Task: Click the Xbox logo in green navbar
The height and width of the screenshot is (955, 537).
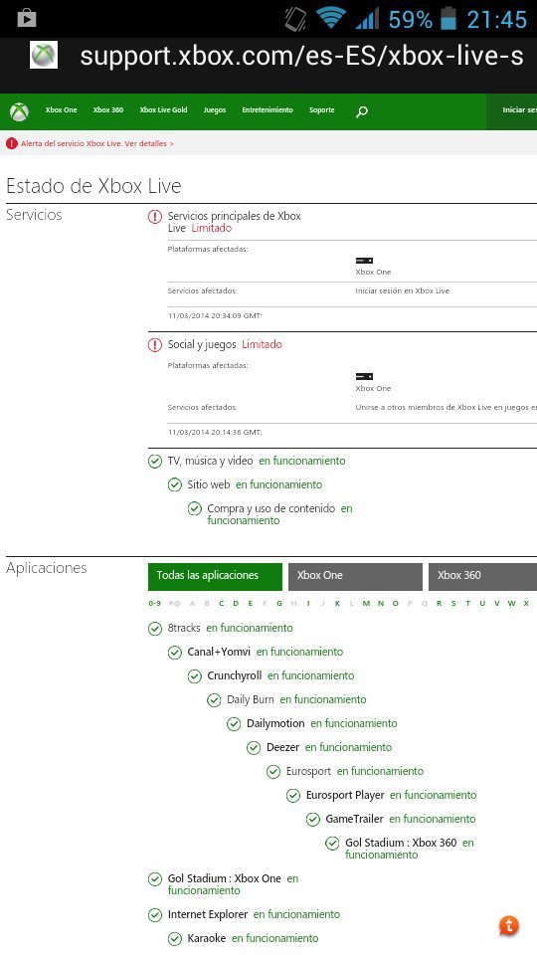Action: pyautogui.click(x=20, y=111)
